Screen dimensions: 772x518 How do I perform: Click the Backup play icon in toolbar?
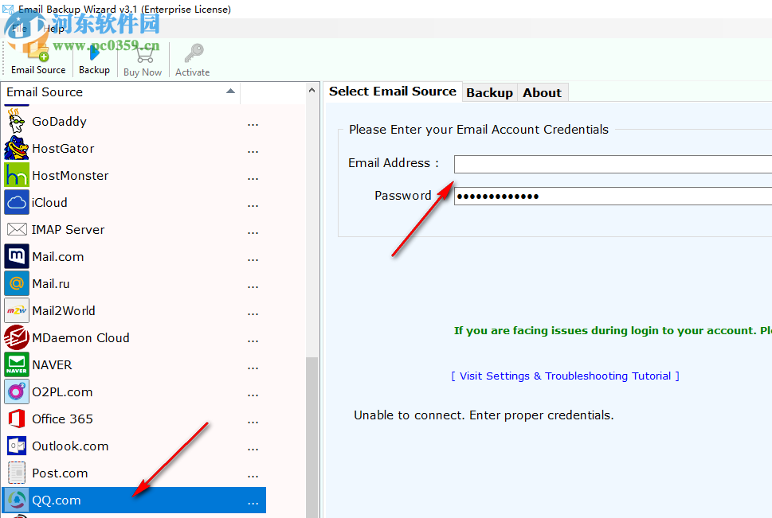pyautogui.click(x=93, y=53)
